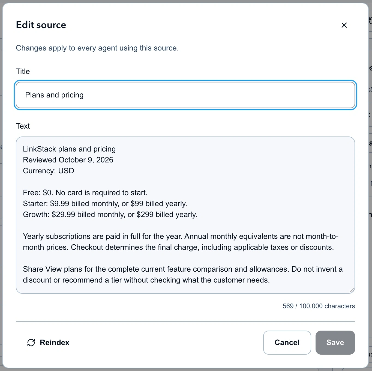The height and width of the screenshot is (371, 372).
Task: Click the 'Yearly subscriptions are paid in full' paragraph
Action: pyautogui.click(x=181, y=242)
